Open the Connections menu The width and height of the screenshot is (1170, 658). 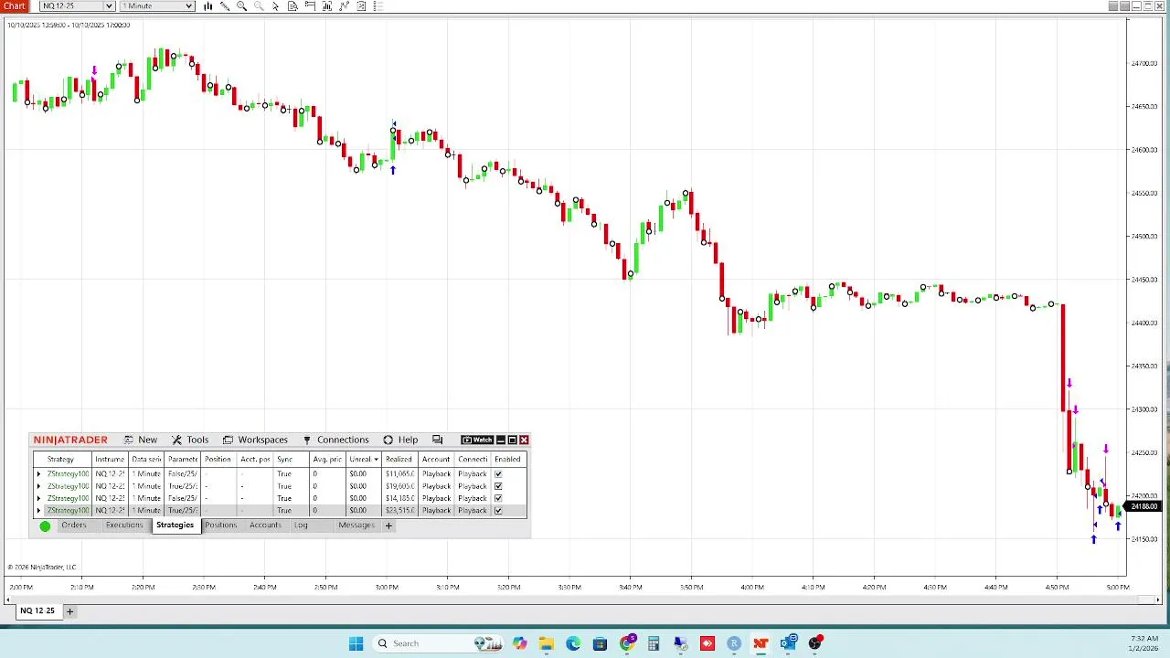(335, 440)
